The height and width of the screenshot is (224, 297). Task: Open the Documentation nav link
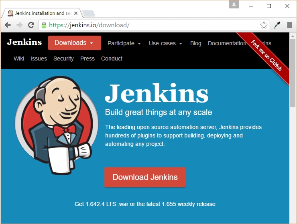pos(227,43)
